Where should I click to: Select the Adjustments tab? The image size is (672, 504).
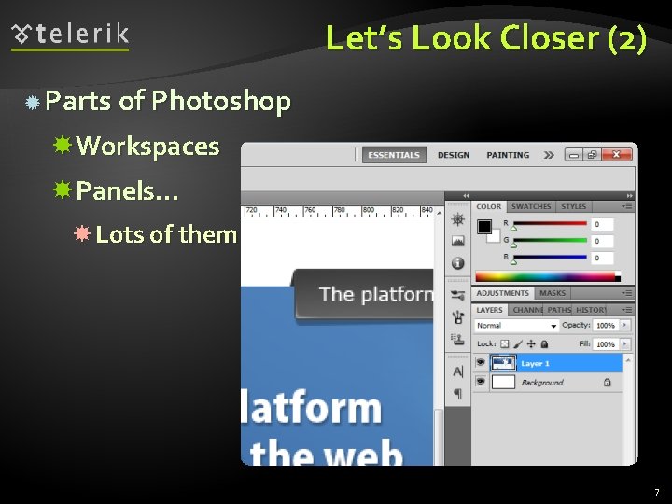[503, 293]
